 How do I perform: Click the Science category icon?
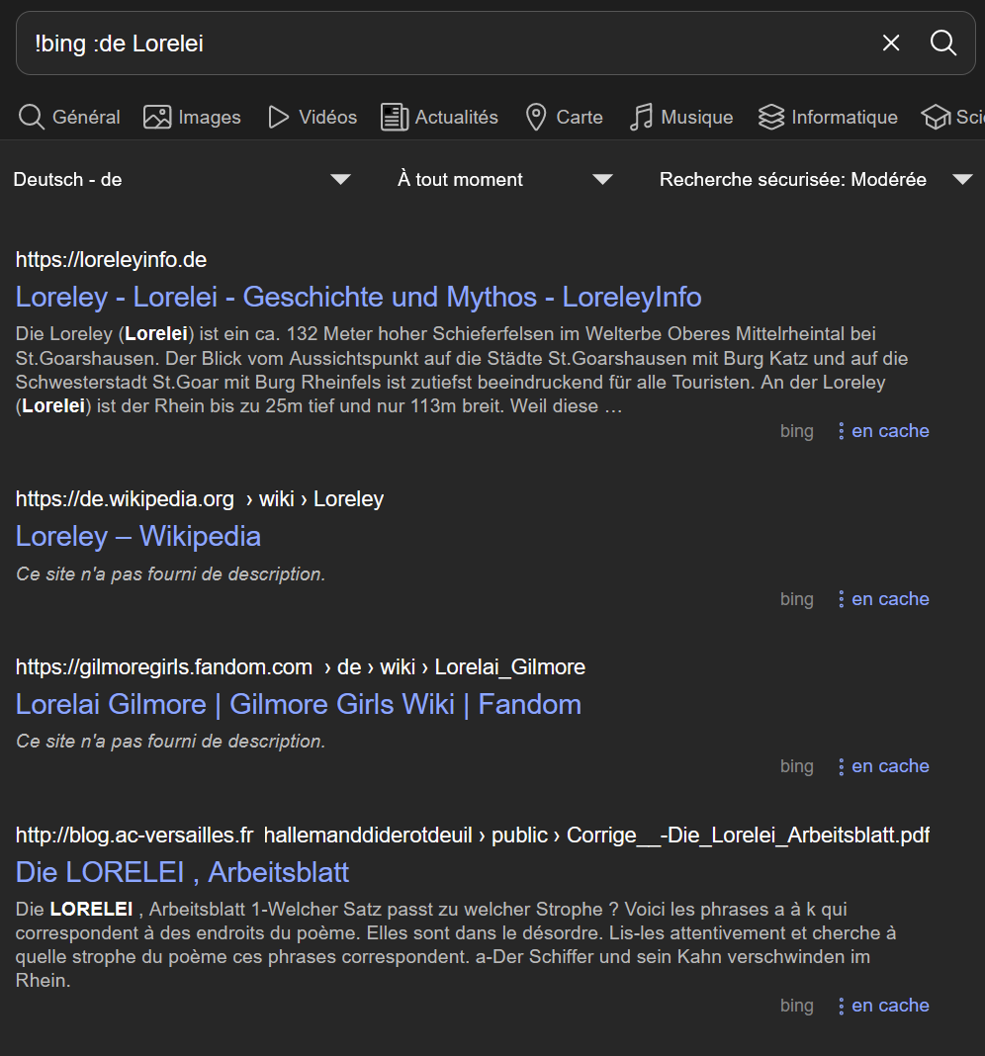(936, 117)
